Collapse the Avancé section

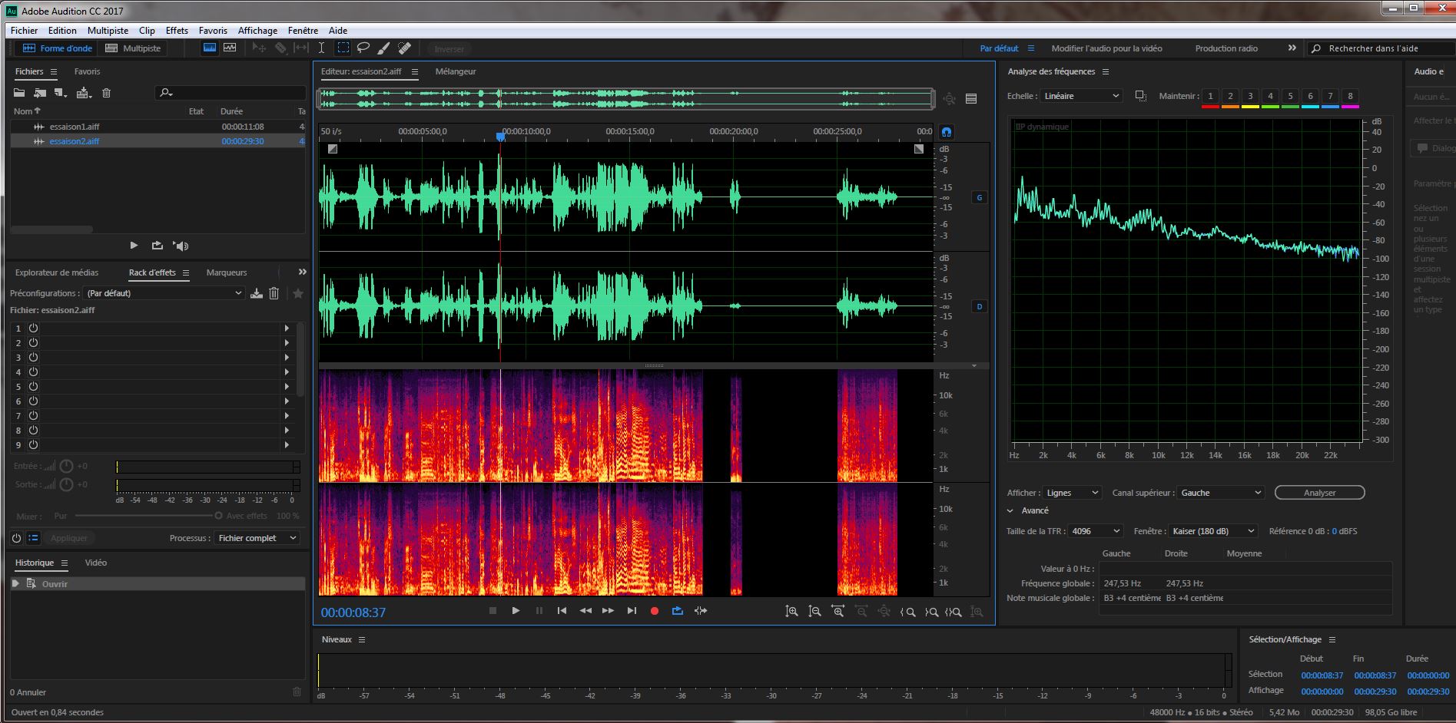[1010, 510]
